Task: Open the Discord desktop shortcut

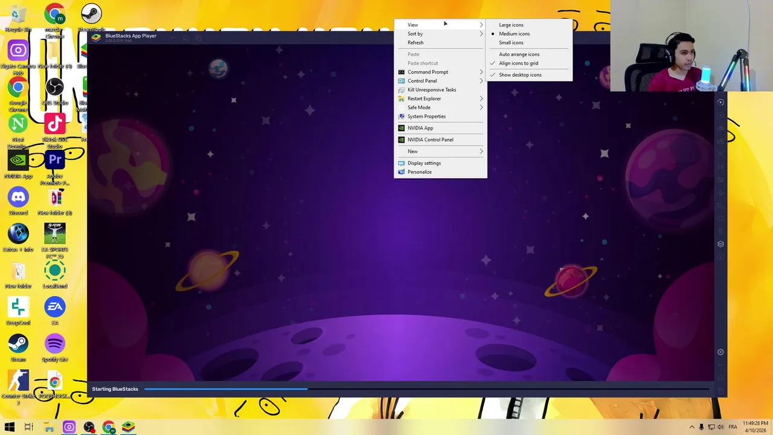Action: click(18, 201)
